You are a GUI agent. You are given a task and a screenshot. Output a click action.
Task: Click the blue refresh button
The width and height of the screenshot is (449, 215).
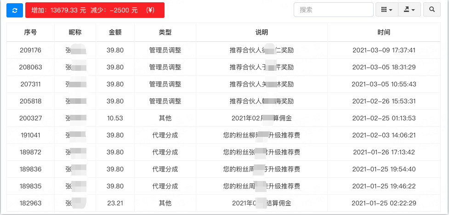tap(14, 10)
